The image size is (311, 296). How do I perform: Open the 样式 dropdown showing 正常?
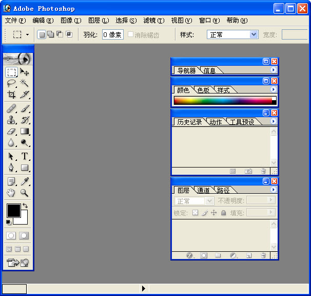pos(232,35)
